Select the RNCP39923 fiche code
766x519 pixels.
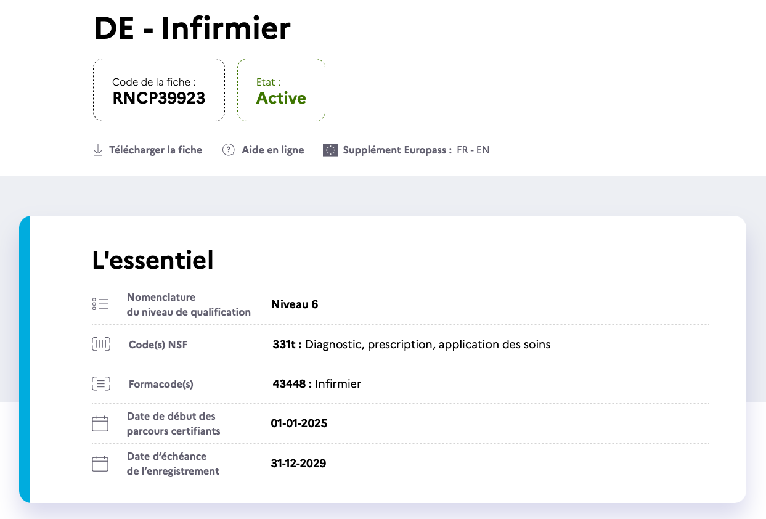click(x=159, y=98)
